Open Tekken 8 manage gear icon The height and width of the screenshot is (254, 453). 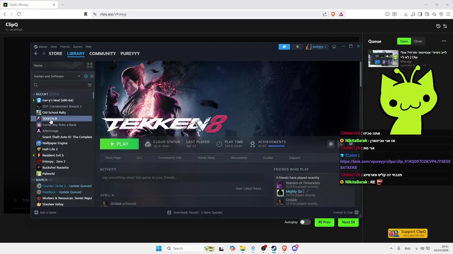click(x=331, y=144)
